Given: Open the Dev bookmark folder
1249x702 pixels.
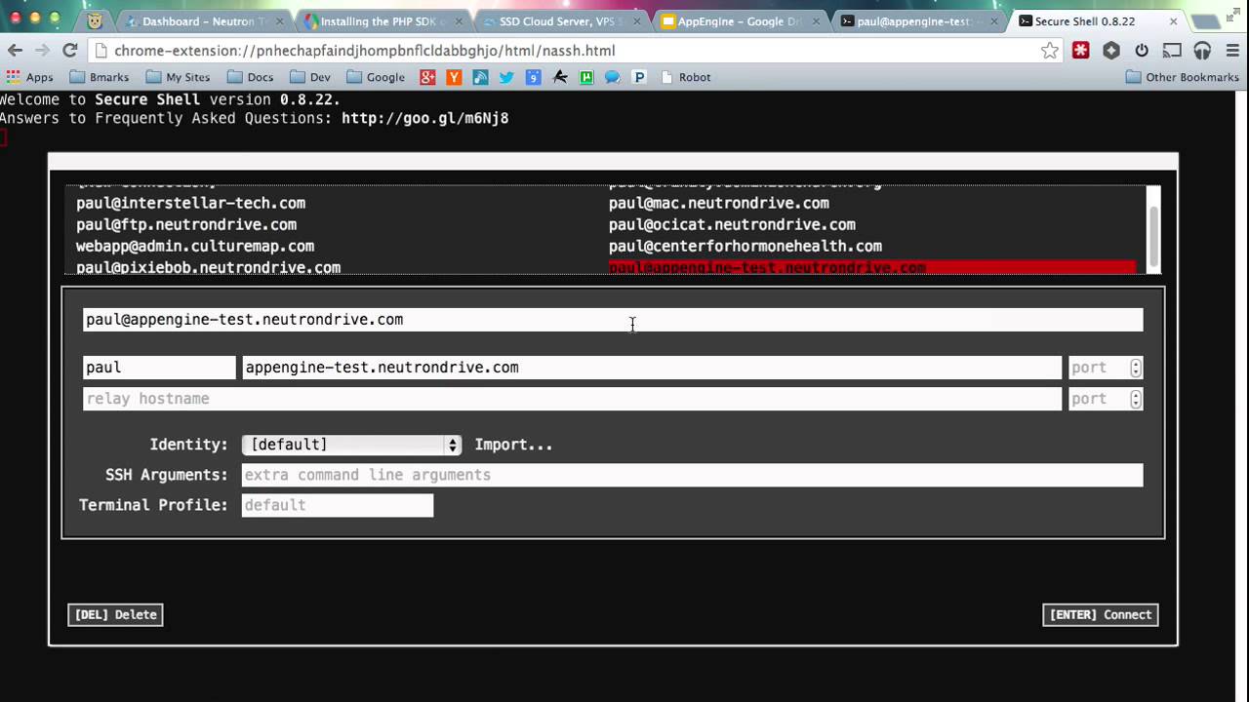Looking at the screenshot, I should point(310,77).
